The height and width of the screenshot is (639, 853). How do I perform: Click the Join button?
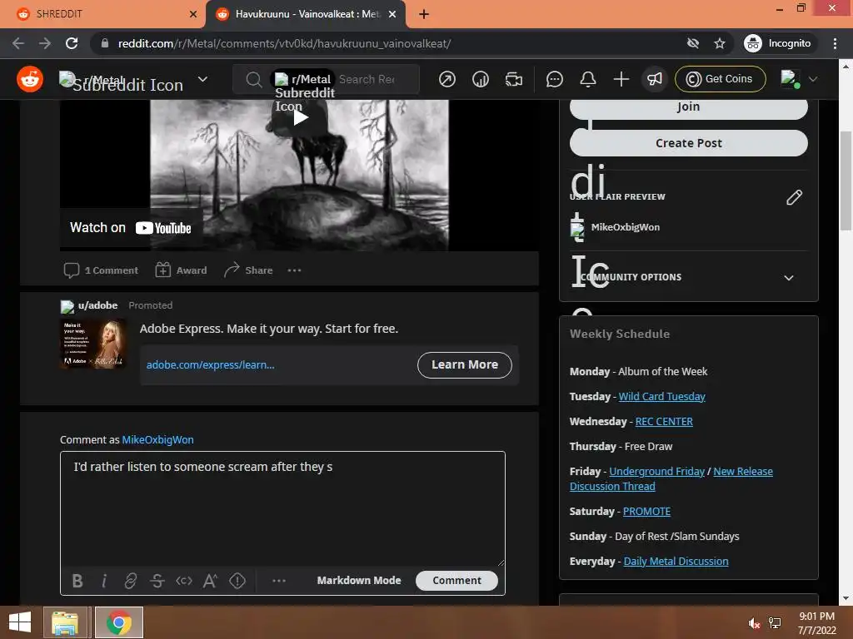[x=688, y=107]
